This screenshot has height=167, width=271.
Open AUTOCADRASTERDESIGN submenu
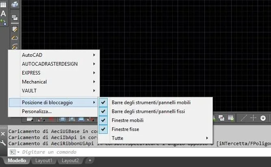click(54, 64)
